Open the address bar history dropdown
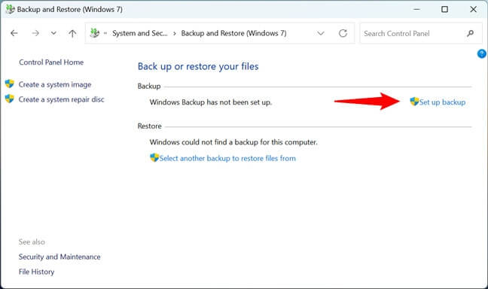 (x=321, y=33)
